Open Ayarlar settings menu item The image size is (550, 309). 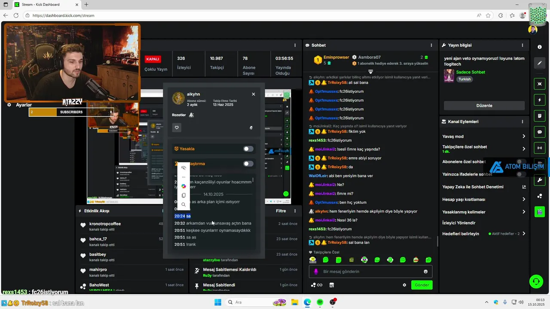20,105
